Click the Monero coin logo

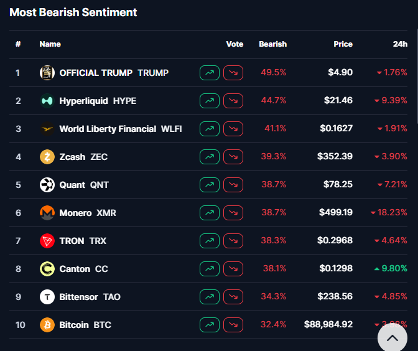coord(47,213)
